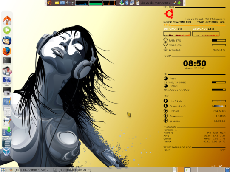
Task: Click the Home disk usage bar
Action: tap(219, 90)
